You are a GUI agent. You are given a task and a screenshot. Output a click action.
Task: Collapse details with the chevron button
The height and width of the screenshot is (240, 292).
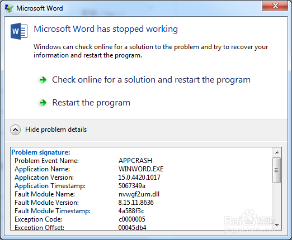15,129
